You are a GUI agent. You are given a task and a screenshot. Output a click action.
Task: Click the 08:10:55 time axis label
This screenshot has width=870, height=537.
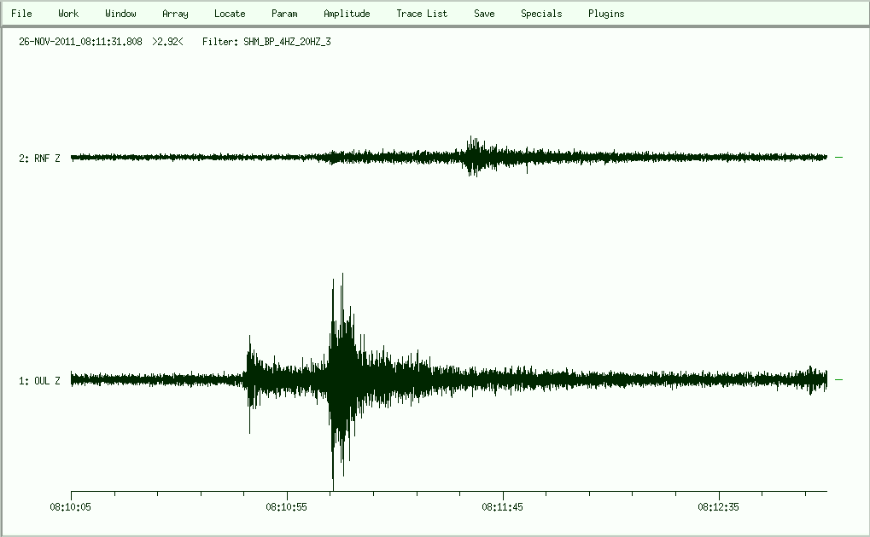287,506
